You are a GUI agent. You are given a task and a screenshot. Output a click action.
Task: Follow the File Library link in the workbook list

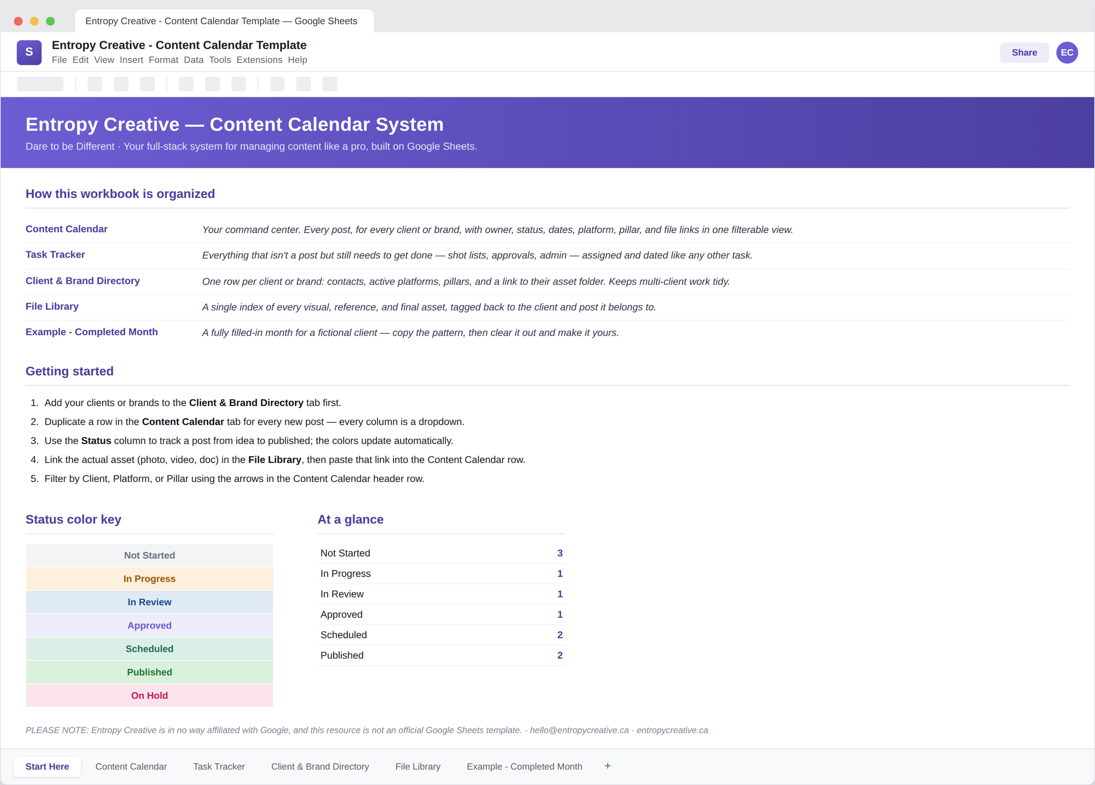click(52, 307)
